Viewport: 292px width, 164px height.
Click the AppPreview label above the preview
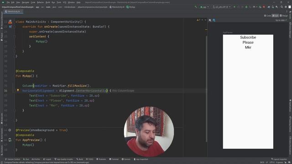point(228,32)
